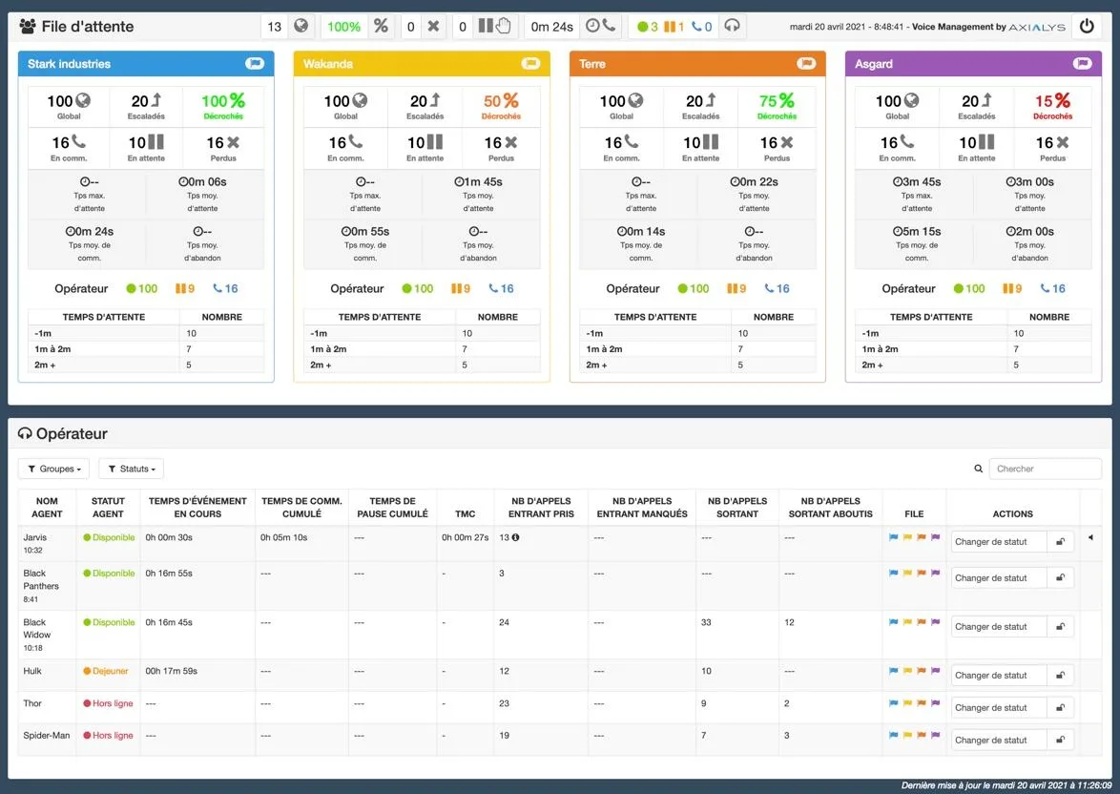Screen dimensions: 1120x794
Task: Click the Spider-Man agent name
Action: coord(47,736)
